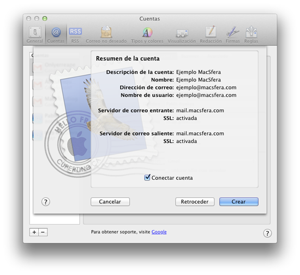This screenshot has height=275, width=300.
Task: Remove account with the minus button
Action: tap(43, 232)
